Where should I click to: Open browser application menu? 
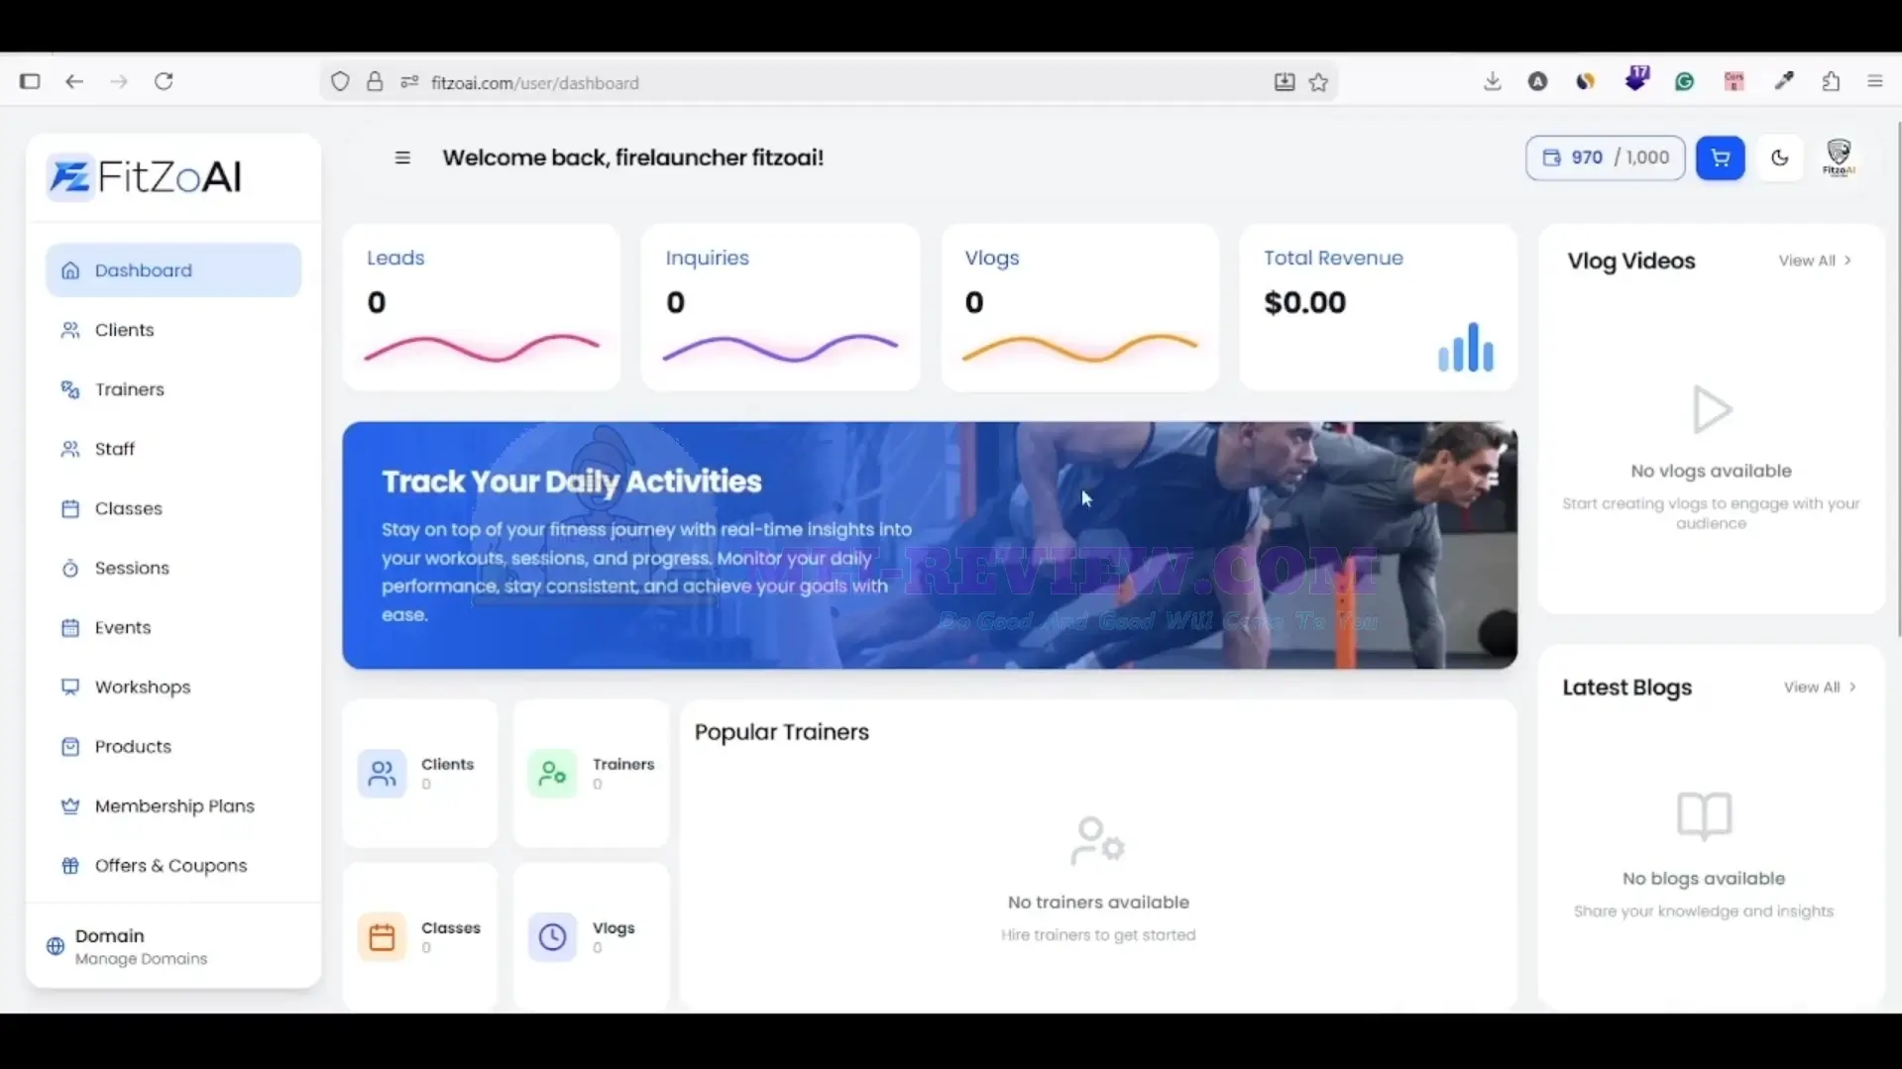[x=1874, y=82]
